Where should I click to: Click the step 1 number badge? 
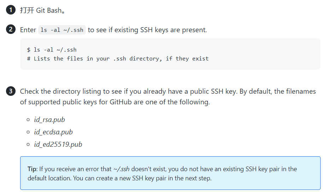pos(11,10)
